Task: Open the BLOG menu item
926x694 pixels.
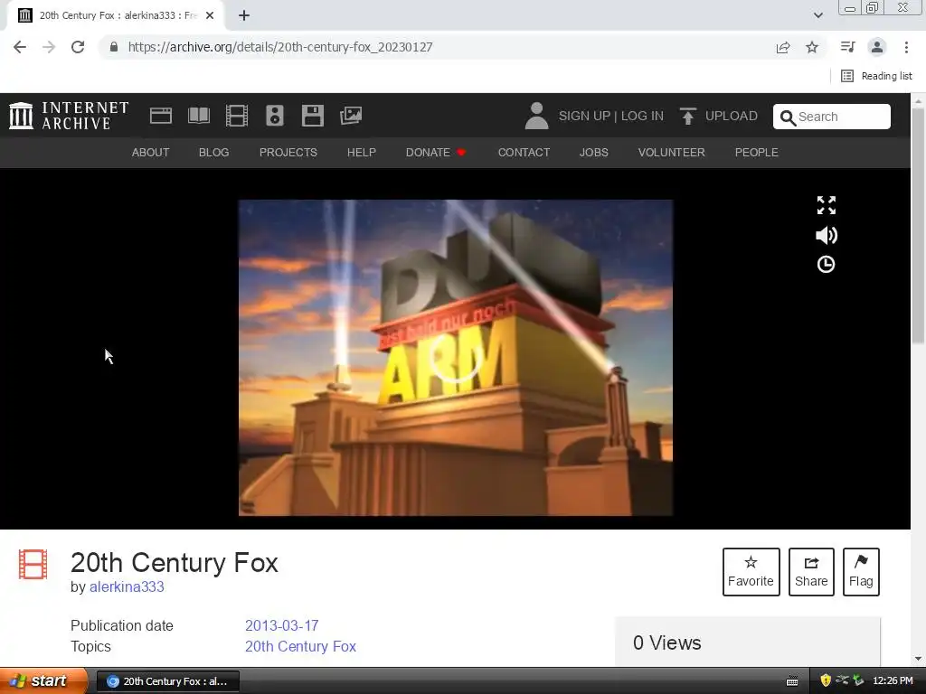Action: pos(213,152)
